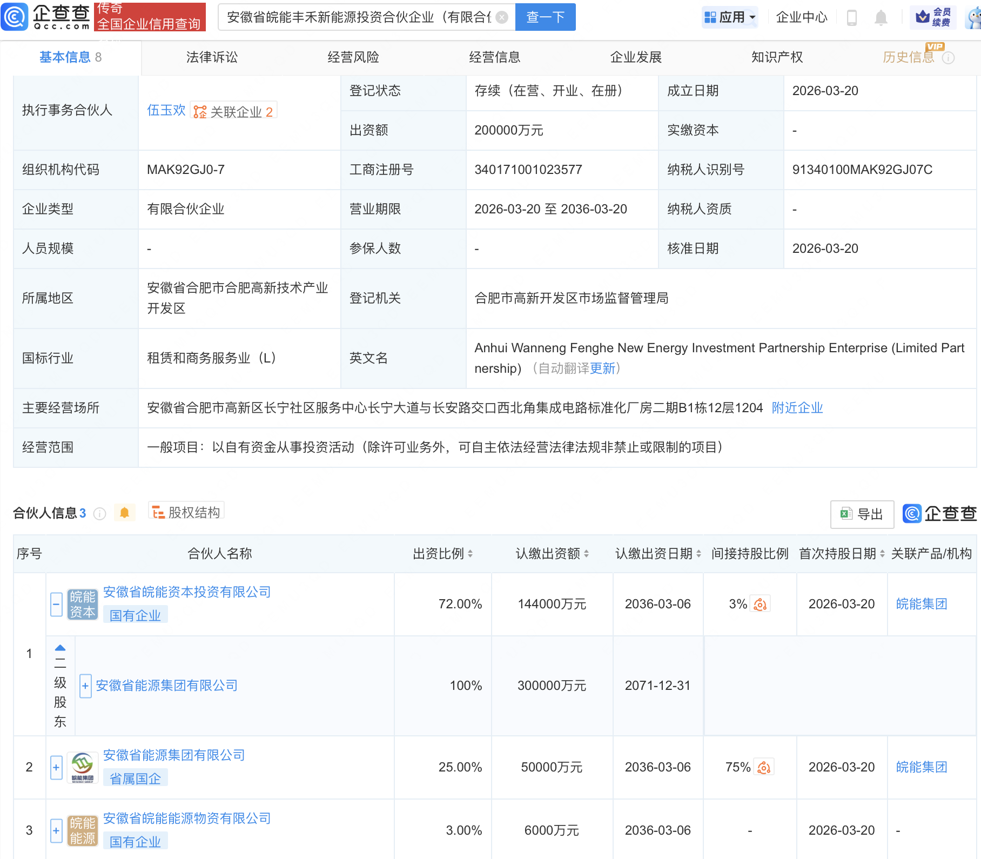Export partner list via the Excel icon
The width and height of the screenshot is (981, 859).
[x=845, y=514]
